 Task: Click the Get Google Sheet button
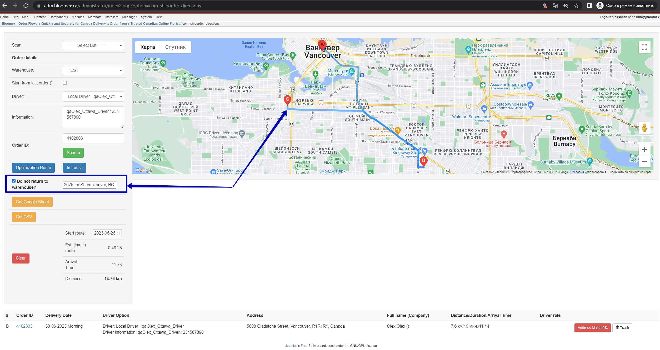point(32,202)
